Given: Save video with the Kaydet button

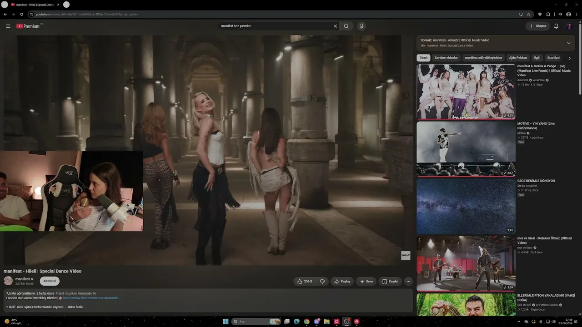Looking at the screenshot, I should (x=390, y=282).
